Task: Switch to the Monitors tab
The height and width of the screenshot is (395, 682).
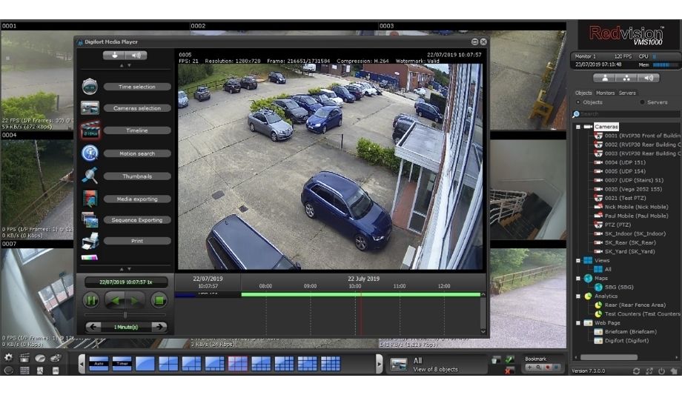Action: [606, 93]
